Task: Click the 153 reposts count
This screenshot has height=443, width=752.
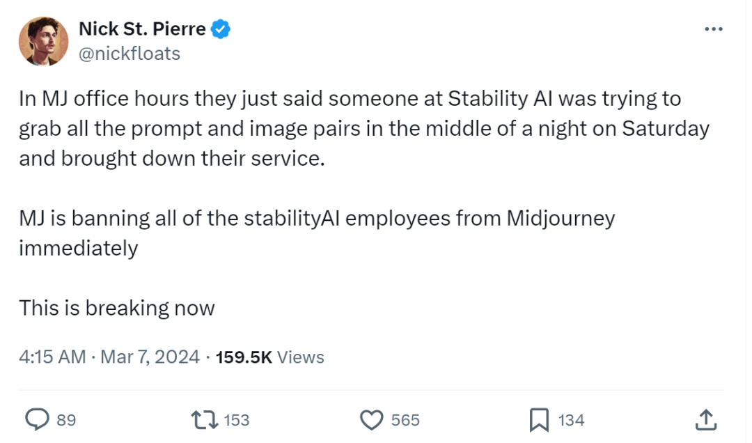Action: pos(237,420)
